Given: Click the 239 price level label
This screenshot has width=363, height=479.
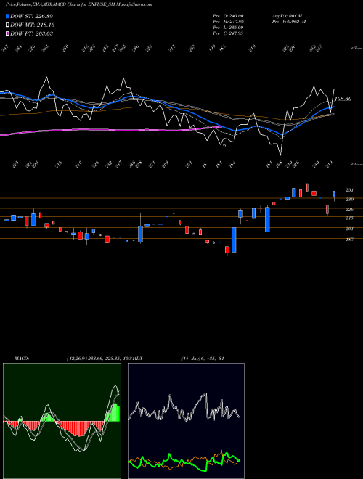Looking at the screenshot, I should click(x=349, y=199).
